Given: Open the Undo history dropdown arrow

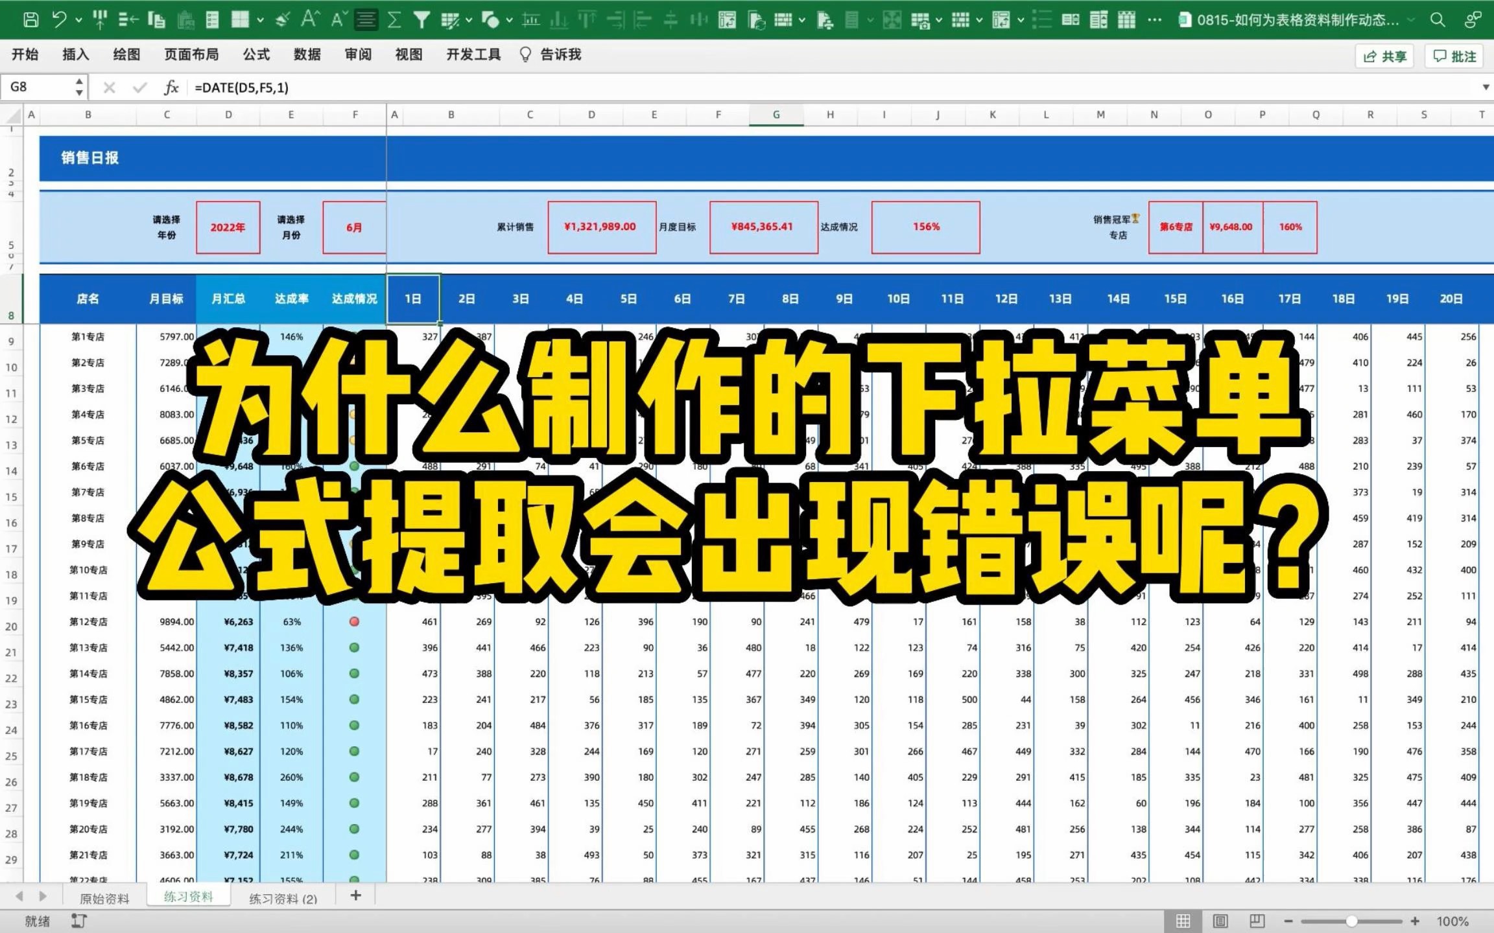Looking at the screenshot, I should pos(78,20).
